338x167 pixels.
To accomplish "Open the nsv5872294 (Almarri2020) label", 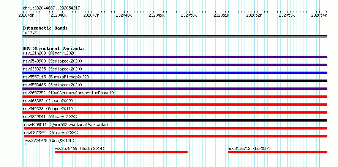I will click(51, 133).
